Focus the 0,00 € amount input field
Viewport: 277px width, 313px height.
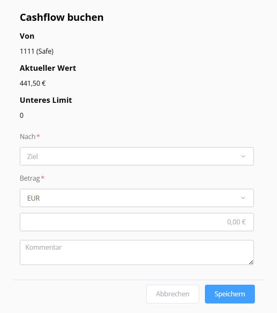(137, 222)
